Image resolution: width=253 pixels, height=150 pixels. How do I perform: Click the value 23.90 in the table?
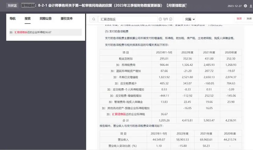(x=231, y=102)
